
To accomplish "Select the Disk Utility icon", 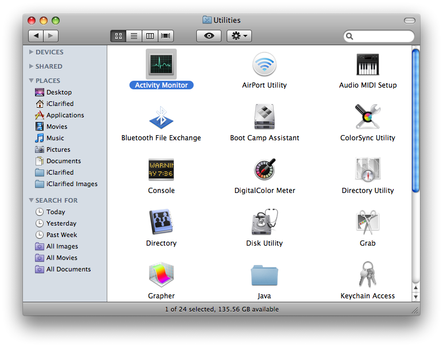I will pyautogui.click(x=265, y=222).
